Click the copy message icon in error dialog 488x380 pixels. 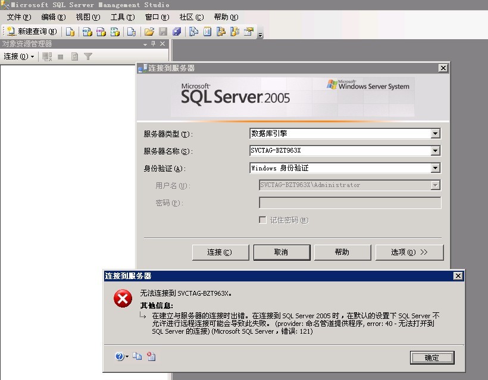click(x=137, y=356)
